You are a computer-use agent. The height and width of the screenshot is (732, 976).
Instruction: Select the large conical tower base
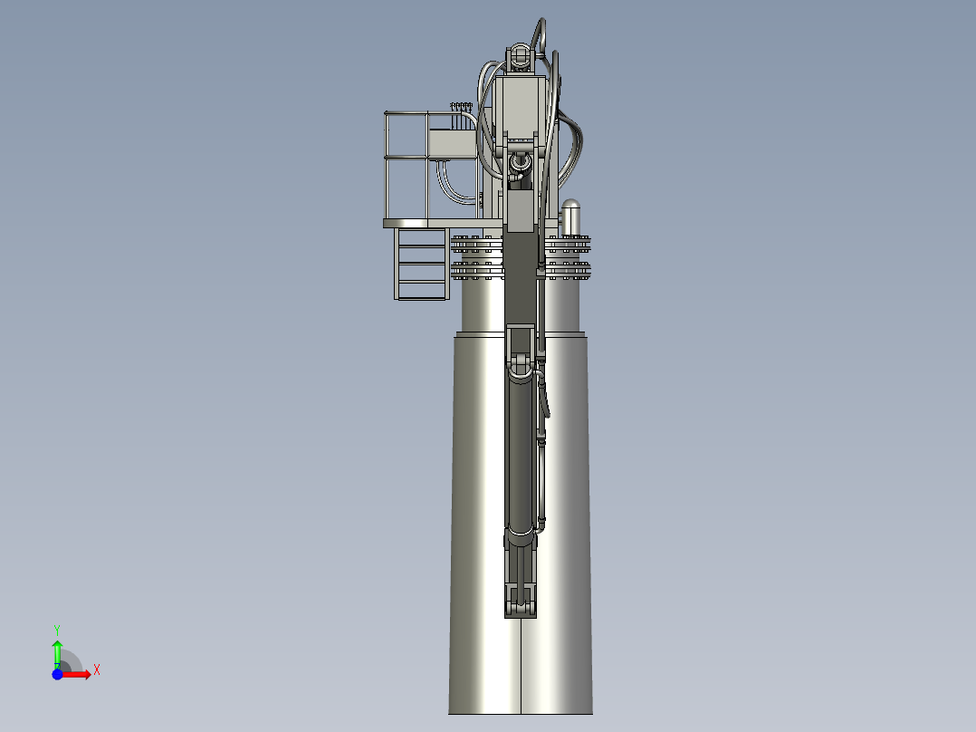coord(521,524)
